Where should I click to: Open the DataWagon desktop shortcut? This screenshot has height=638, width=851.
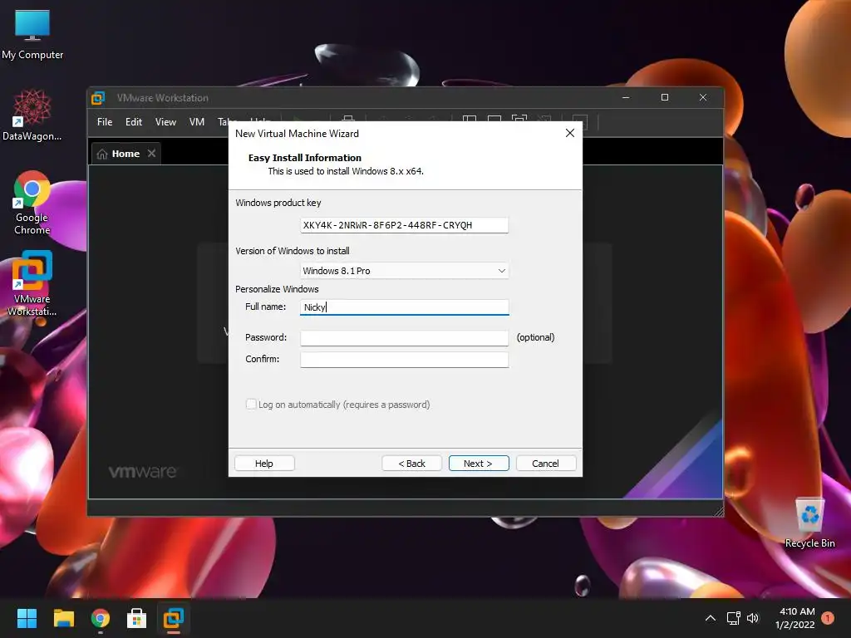click(32, 115)
